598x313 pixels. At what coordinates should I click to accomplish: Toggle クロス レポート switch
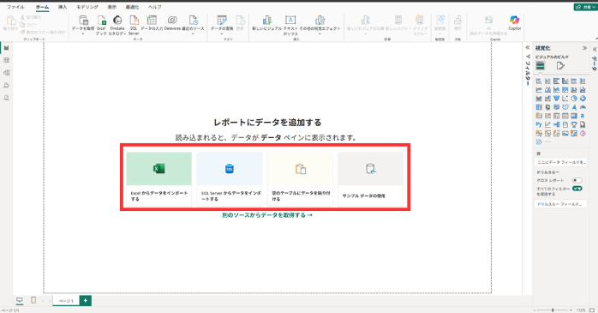click(x=577, y=180)
